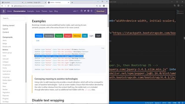Viewport: 185px width, 104px height.
Task: Bookmark this page with star icon
Action: (100, 6)
